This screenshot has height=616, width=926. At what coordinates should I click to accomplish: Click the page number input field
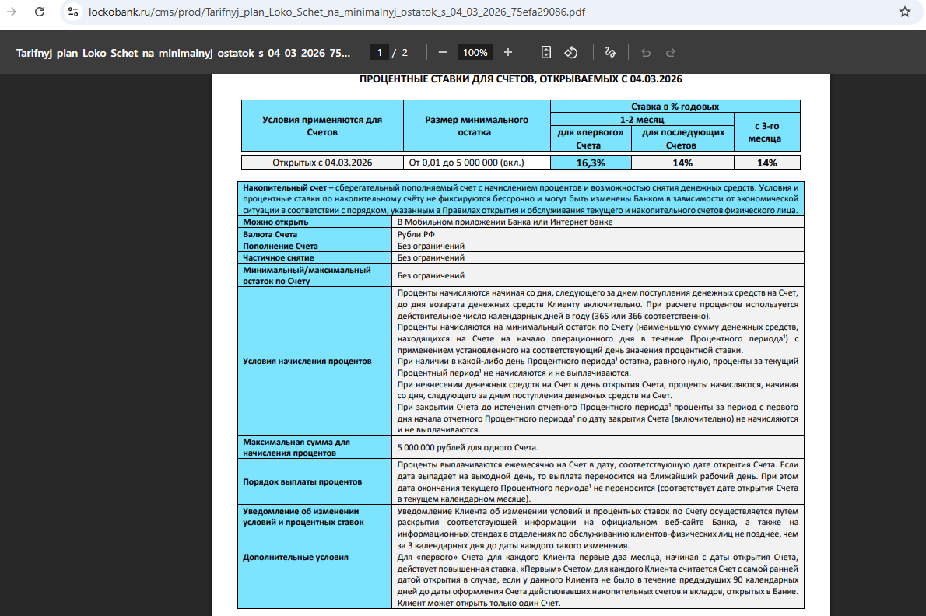pos(380,52)
